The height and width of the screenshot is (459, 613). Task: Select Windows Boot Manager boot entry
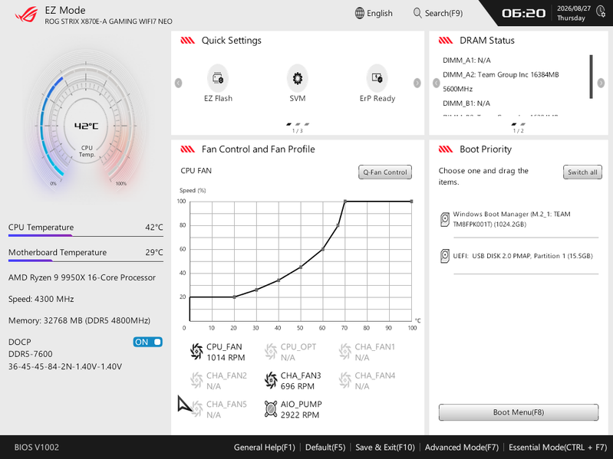click(x=519, y=219)
